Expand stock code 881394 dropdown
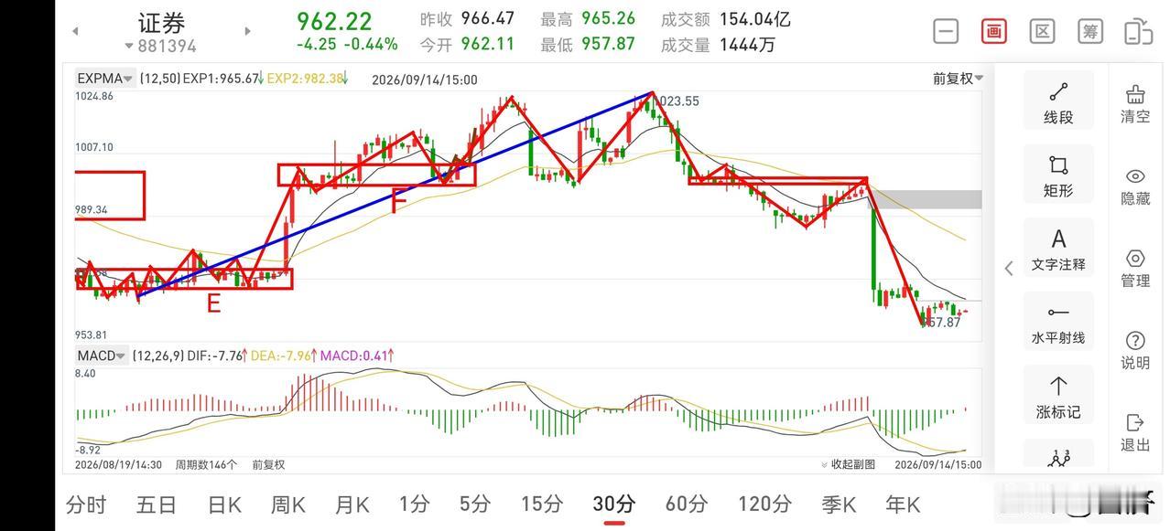This screenshot has height=531, width=1170. [x=161, y=46]
